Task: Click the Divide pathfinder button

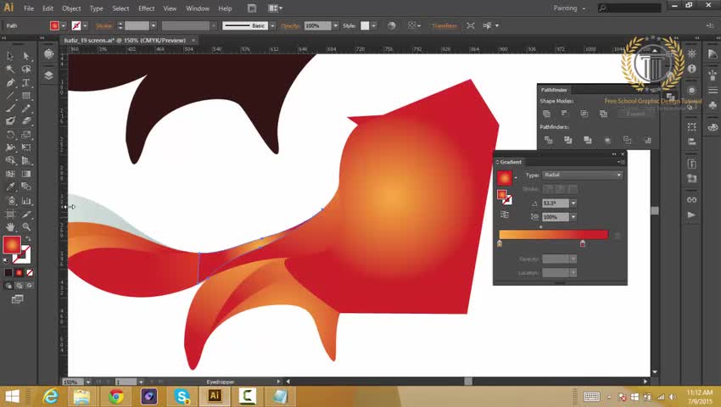Action: point(548,140)
